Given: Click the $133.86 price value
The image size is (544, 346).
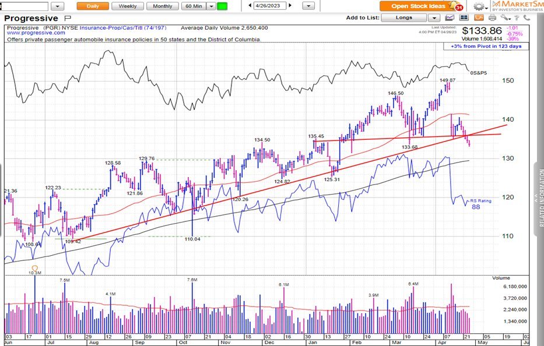Looking at the screenshot, I should coord(482,31).
